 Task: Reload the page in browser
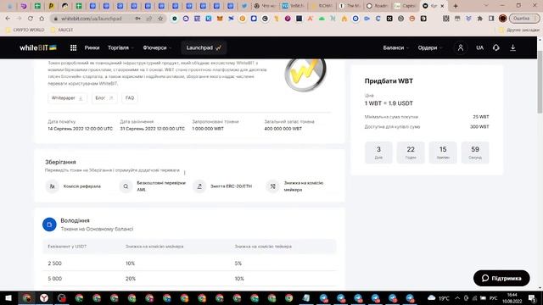point(31,19)
